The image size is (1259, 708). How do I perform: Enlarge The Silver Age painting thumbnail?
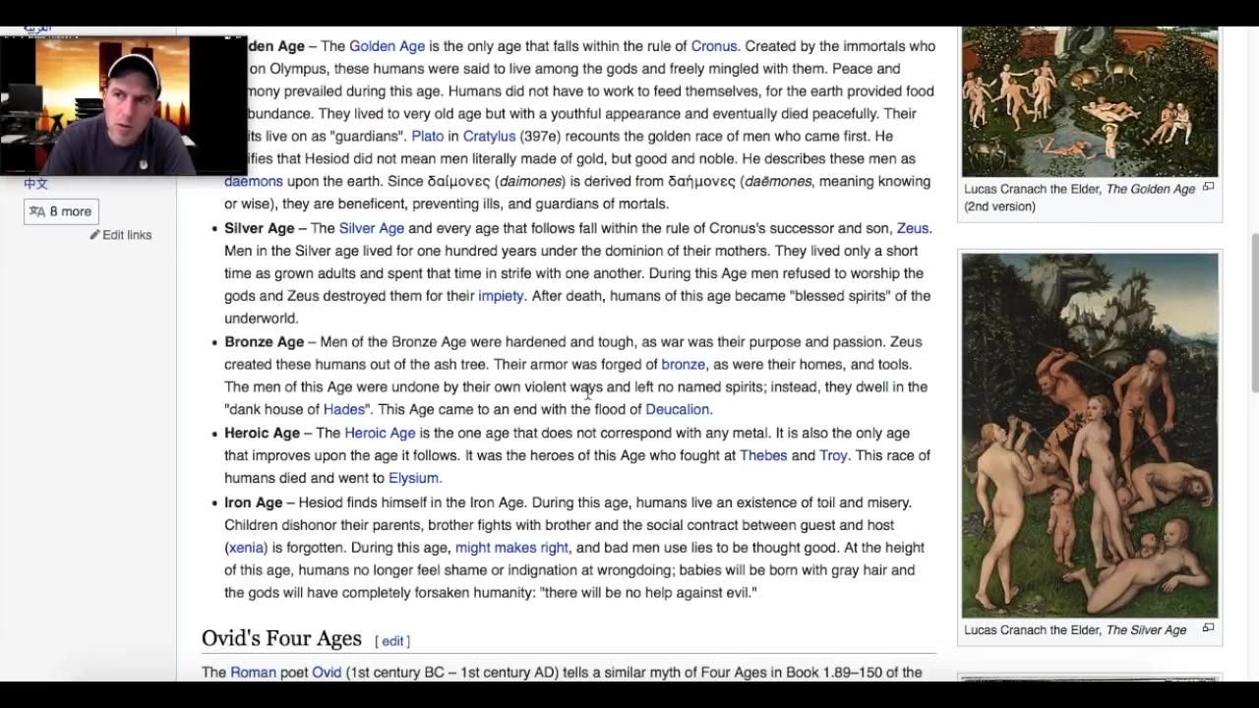[x=1090, y=436]
